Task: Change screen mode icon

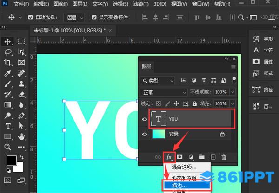Action: tap(21, 180)
